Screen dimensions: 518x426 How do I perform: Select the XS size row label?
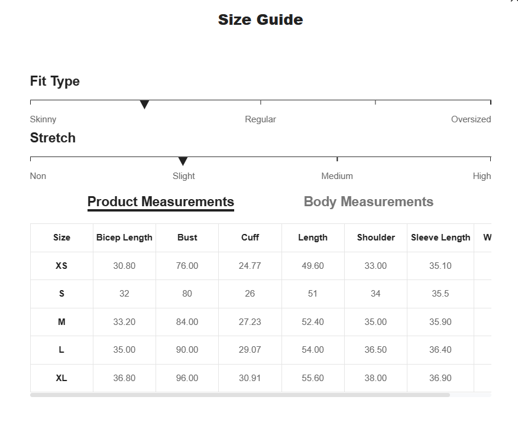[61, 266]
